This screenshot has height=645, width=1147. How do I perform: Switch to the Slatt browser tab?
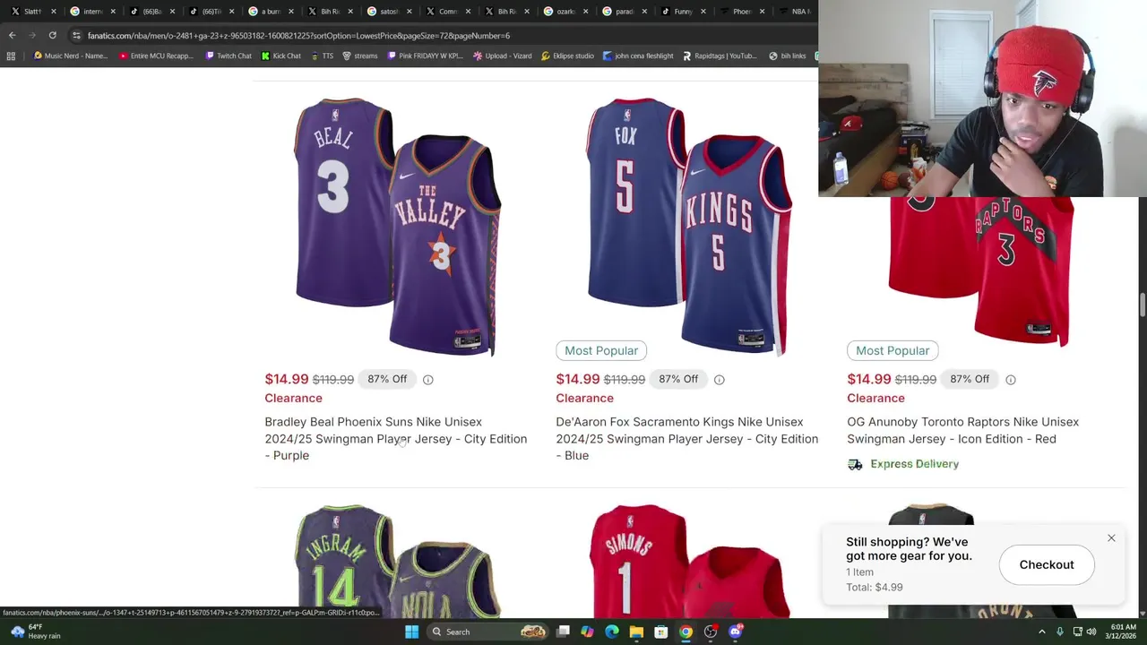pyautogui.click(x=34, y=12)
